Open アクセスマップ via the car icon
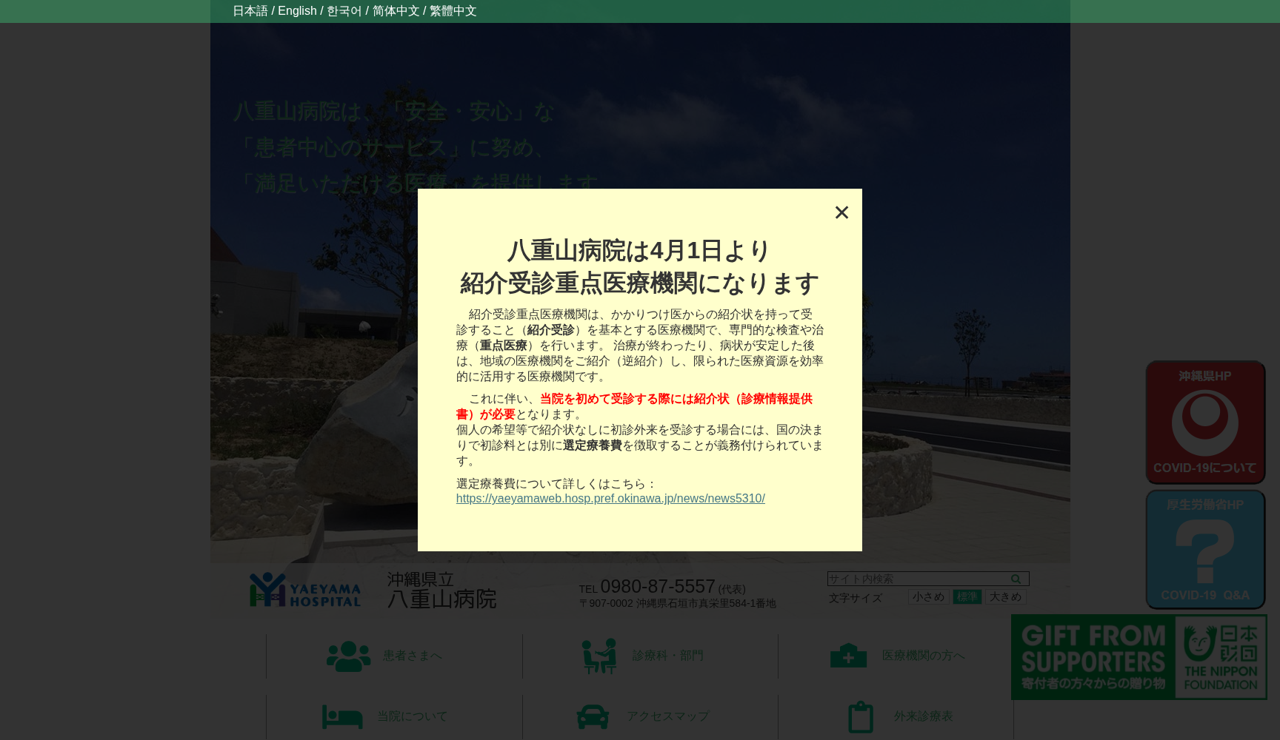 coord(594,716)
